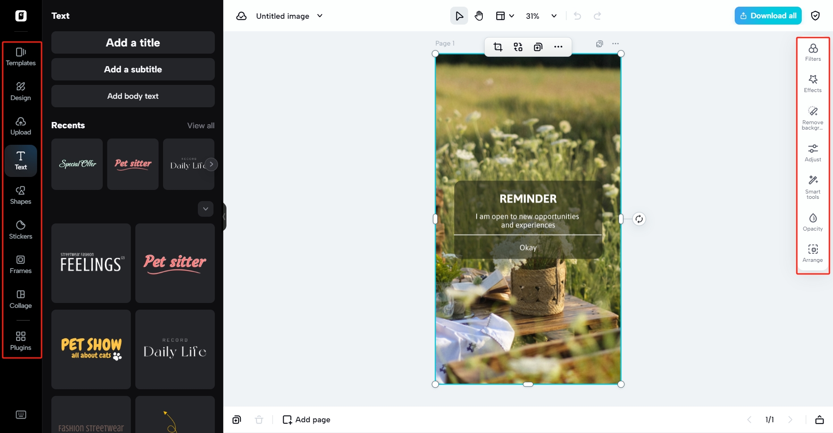The height and width of the screenshot is (433, 833).
Task: Click the cloud save status icon
Action: (241, 16)
